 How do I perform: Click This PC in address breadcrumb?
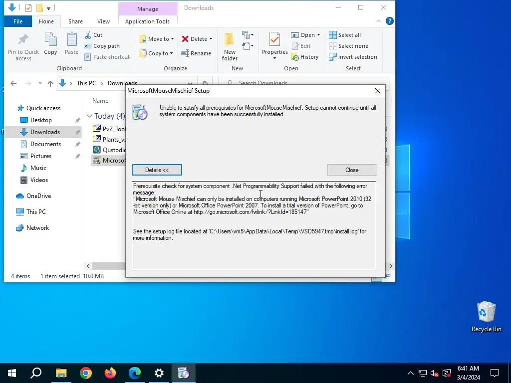coord(86,83)
